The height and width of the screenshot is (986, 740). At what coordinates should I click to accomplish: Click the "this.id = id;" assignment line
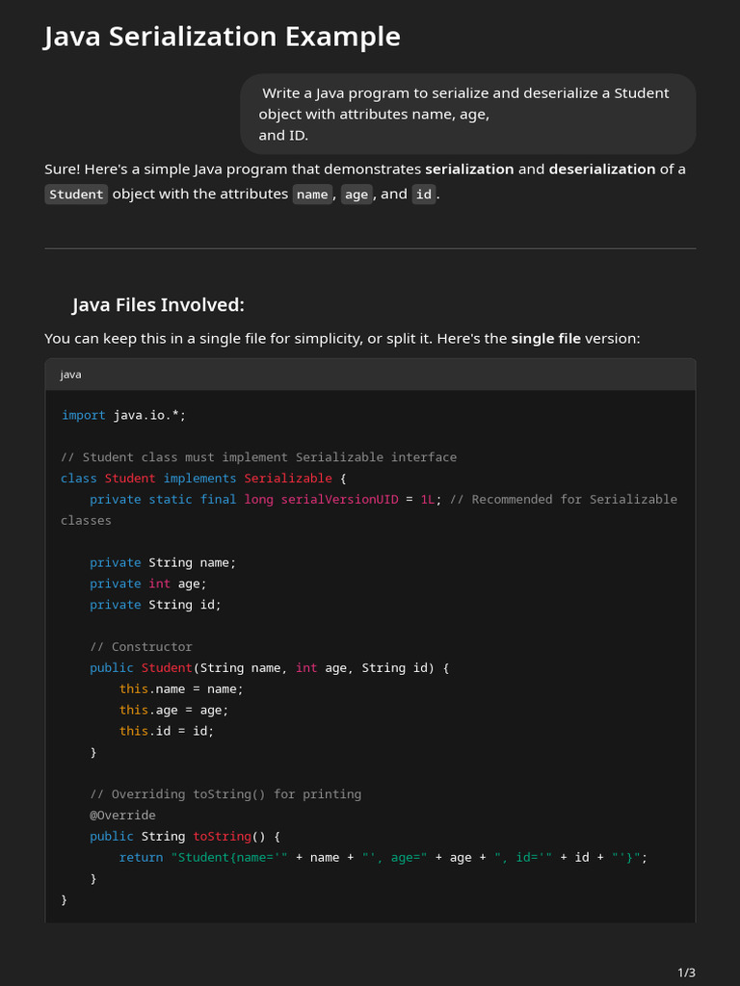click(x=166, y=731)
